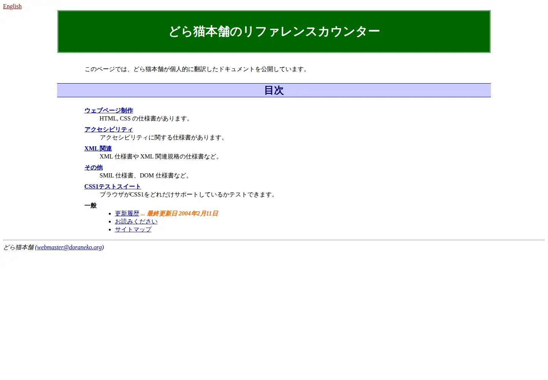548x380 pixels.
Task: Open the お読みください link
Action: coord(136,222)
